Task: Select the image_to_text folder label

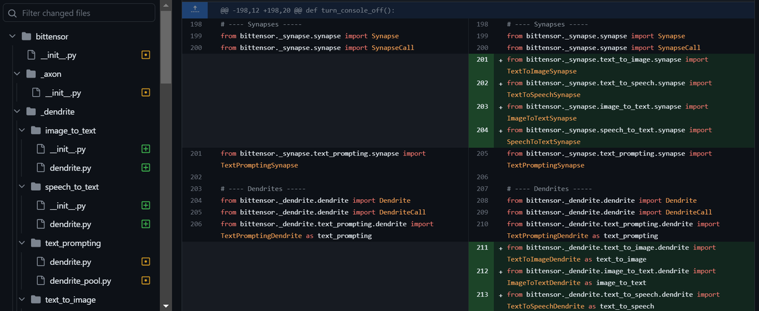Action: pyautogui.click(x=71, y=131)
